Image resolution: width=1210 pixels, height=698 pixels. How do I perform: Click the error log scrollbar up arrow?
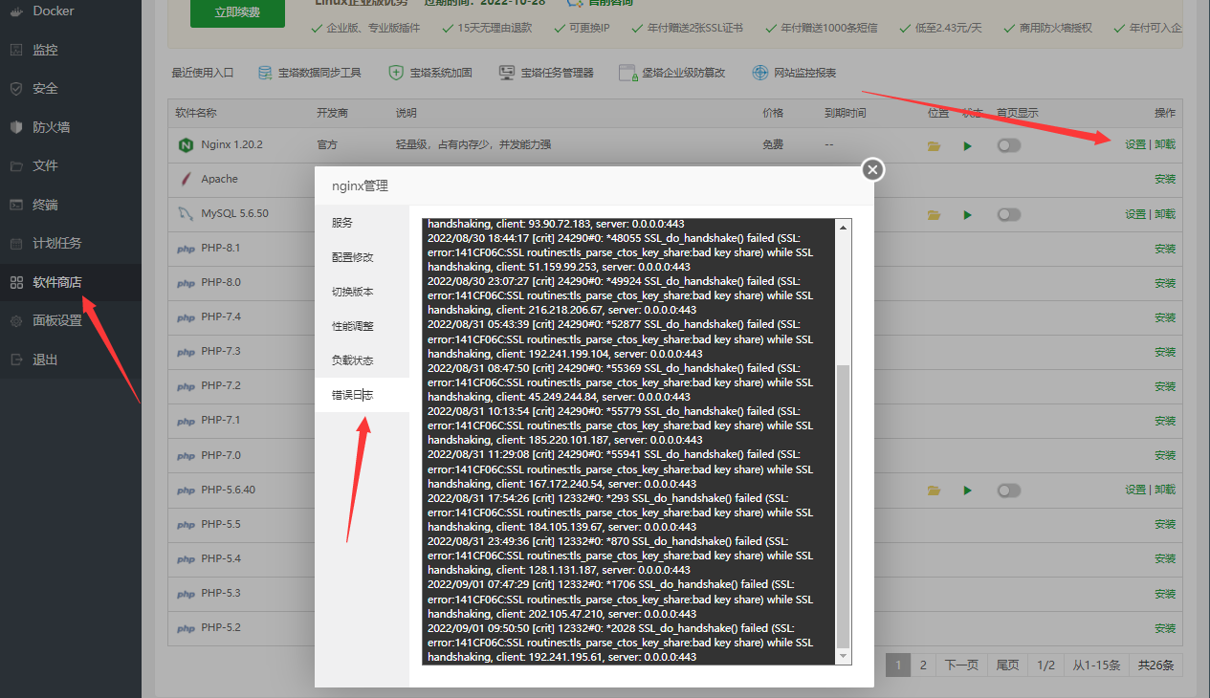pos(843,228)
